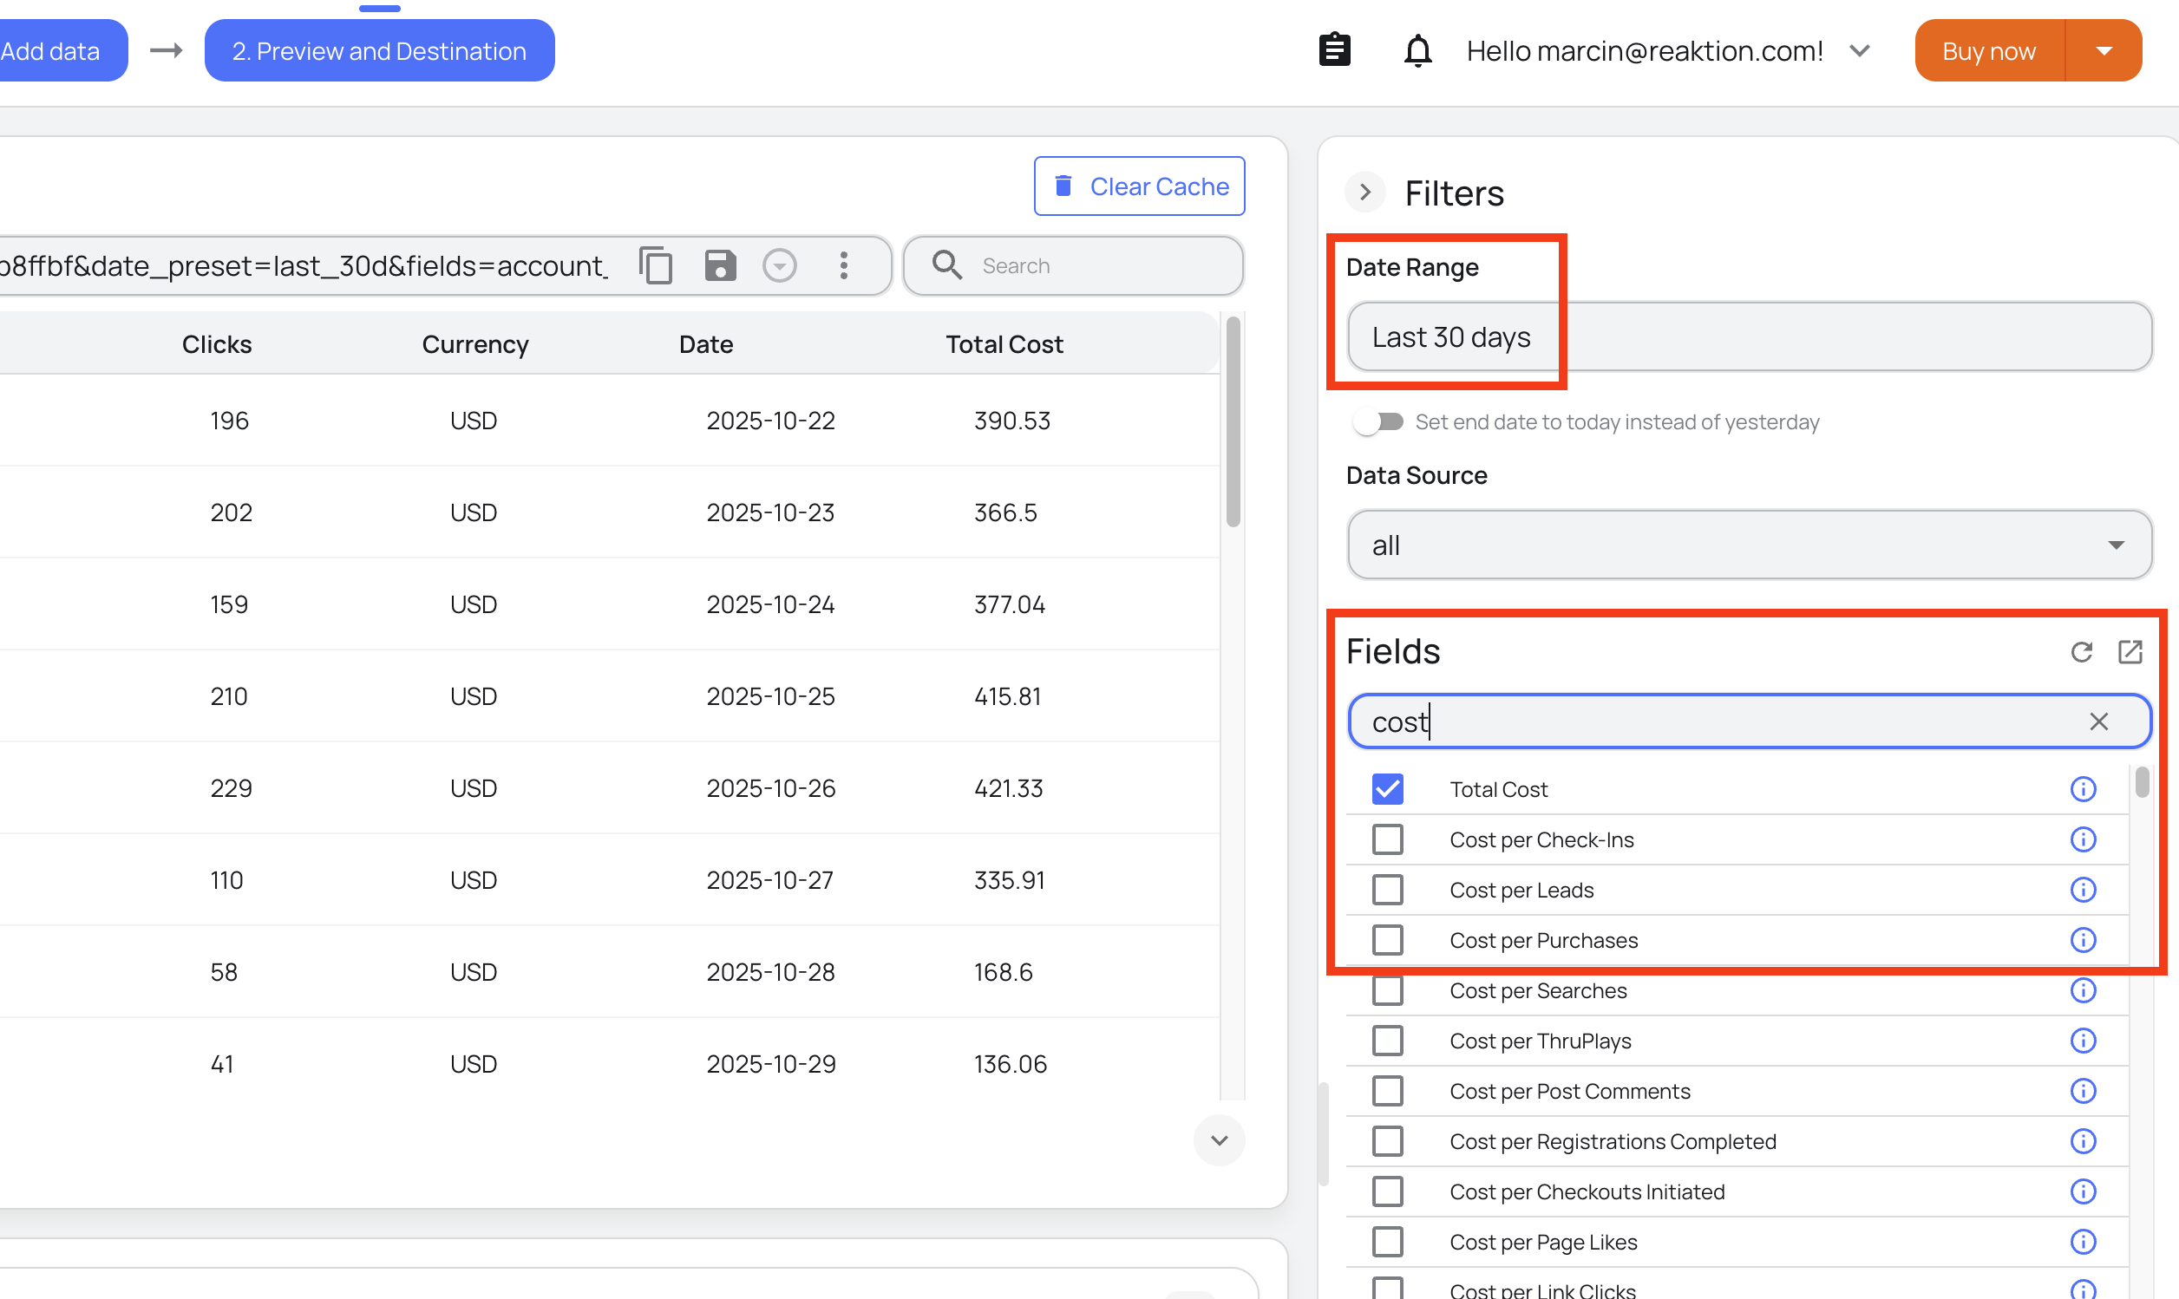This screenshot has width=2179, height=1299.
Task: Show info for Cost per Leads
Action: tap(2082, 891)
